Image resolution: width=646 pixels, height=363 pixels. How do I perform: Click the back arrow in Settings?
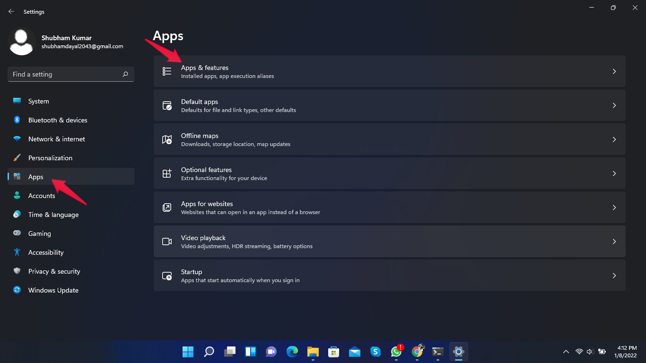point(11,11)
